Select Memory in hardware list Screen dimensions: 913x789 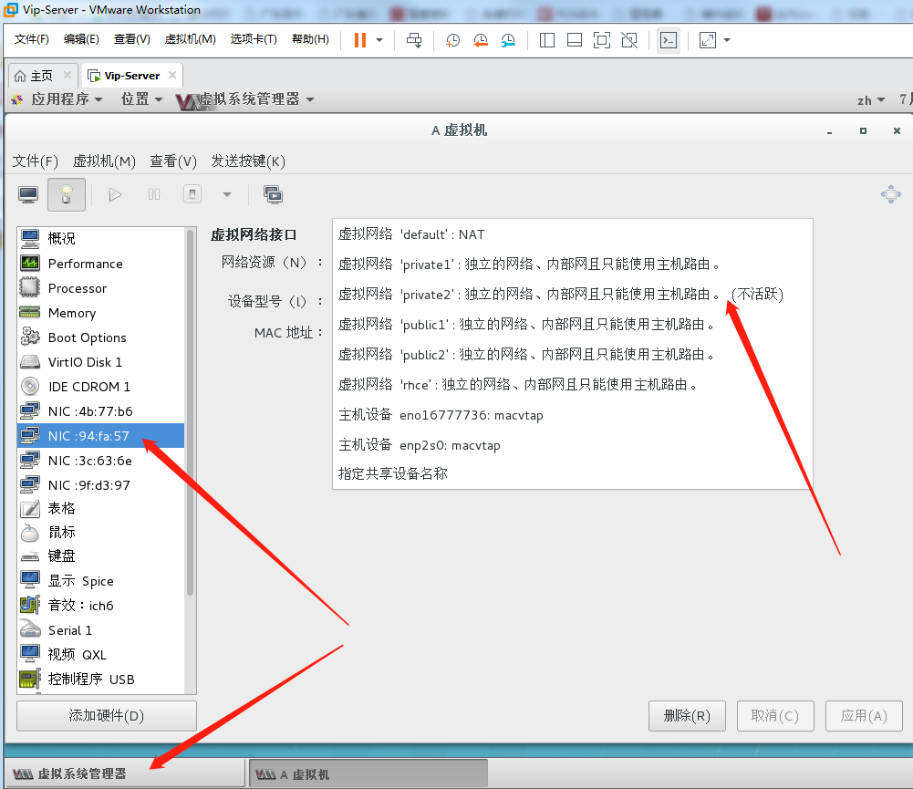tap(101, 313)
